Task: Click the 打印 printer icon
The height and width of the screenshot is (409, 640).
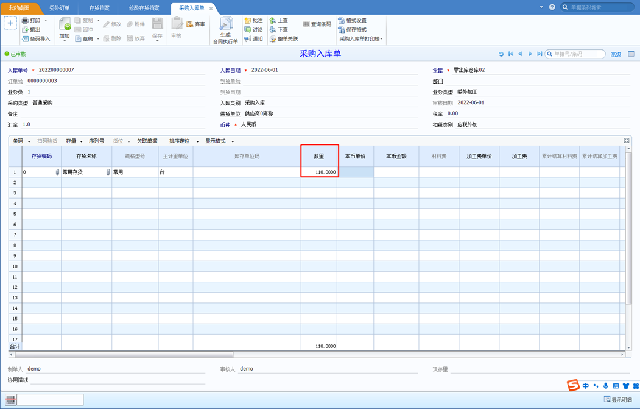Action: (x=25, y=21)
